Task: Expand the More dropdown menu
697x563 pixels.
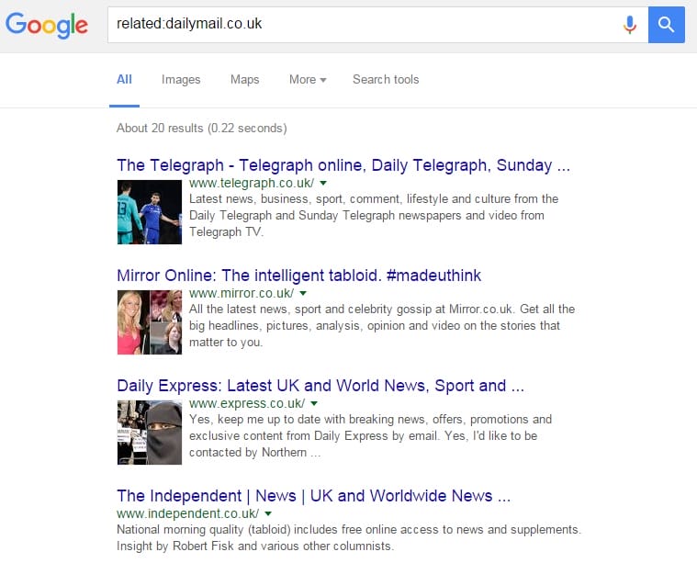Action: pos(308,80)
